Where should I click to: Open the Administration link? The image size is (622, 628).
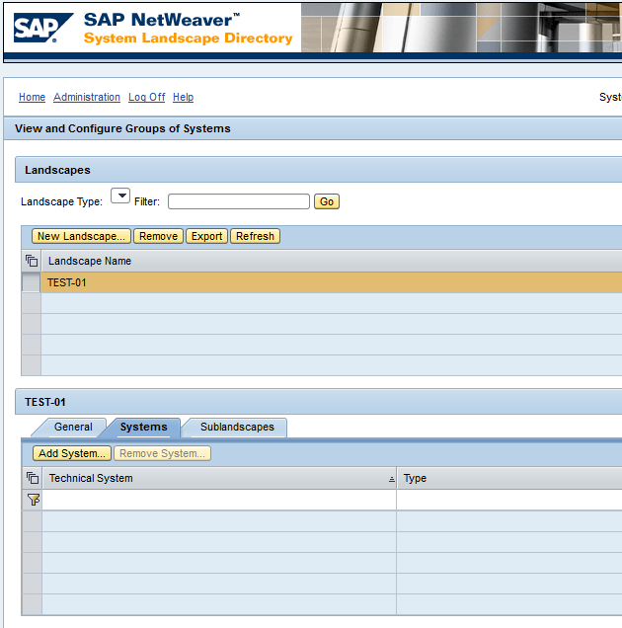coord(87,97)
